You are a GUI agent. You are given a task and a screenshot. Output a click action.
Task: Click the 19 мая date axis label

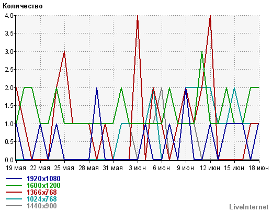coord(16,168)
